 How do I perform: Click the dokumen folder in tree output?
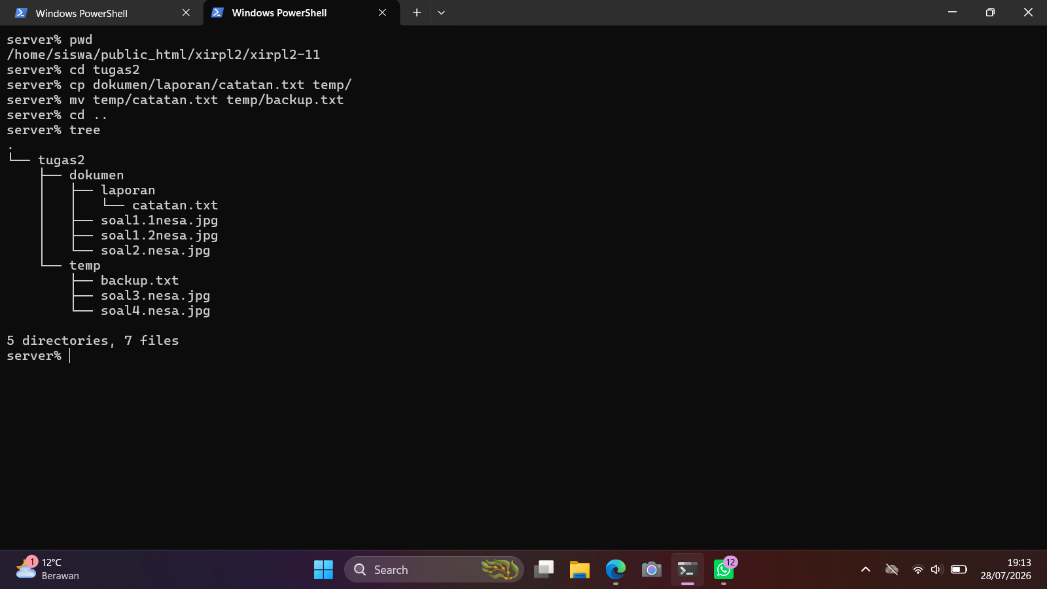pyautogui.click(x=97, y=175)
